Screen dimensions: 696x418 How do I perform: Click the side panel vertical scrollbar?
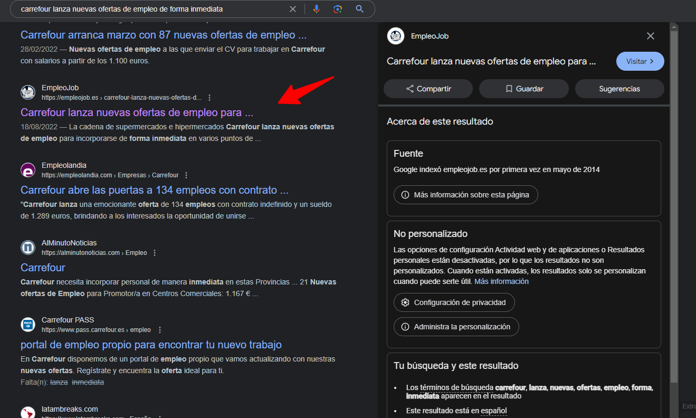(674, 206)
